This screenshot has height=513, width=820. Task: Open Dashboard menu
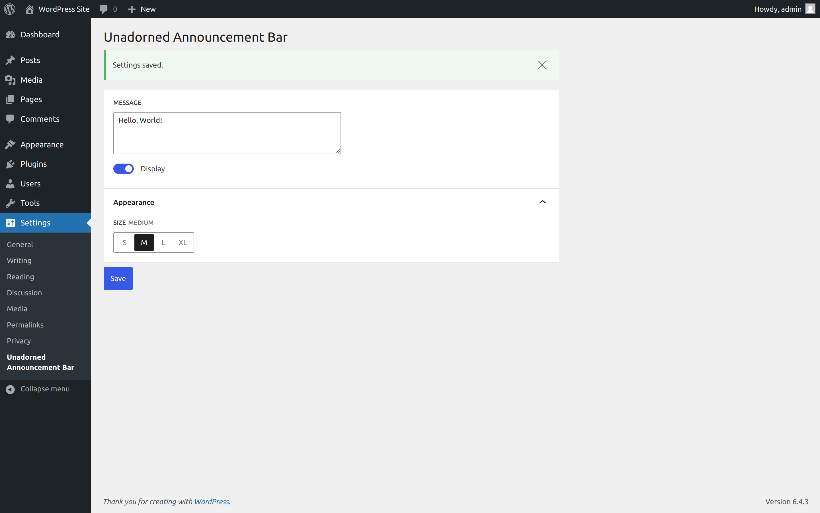(x=45, y=34)
